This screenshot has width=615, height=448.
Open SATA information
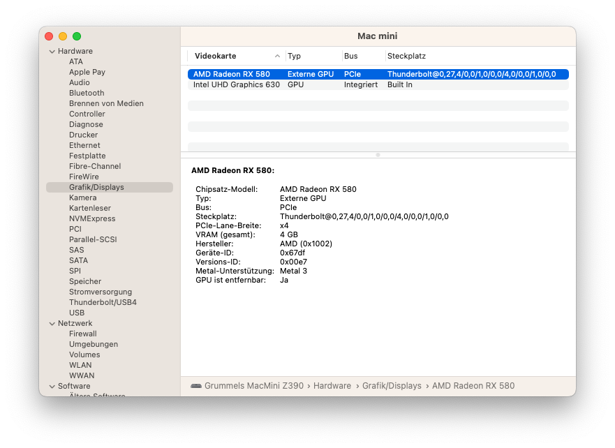(78, 260)
